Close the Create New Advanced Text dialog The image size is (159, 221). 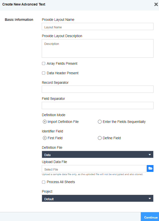pyautogui.click(x=156, y=4)
